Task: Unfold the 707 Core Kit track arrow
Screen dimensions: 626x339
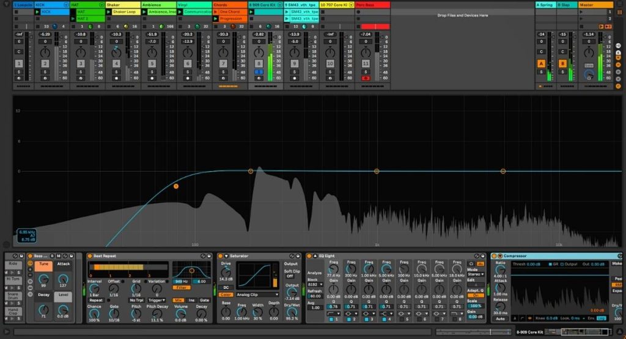Action: click(351, 5)
